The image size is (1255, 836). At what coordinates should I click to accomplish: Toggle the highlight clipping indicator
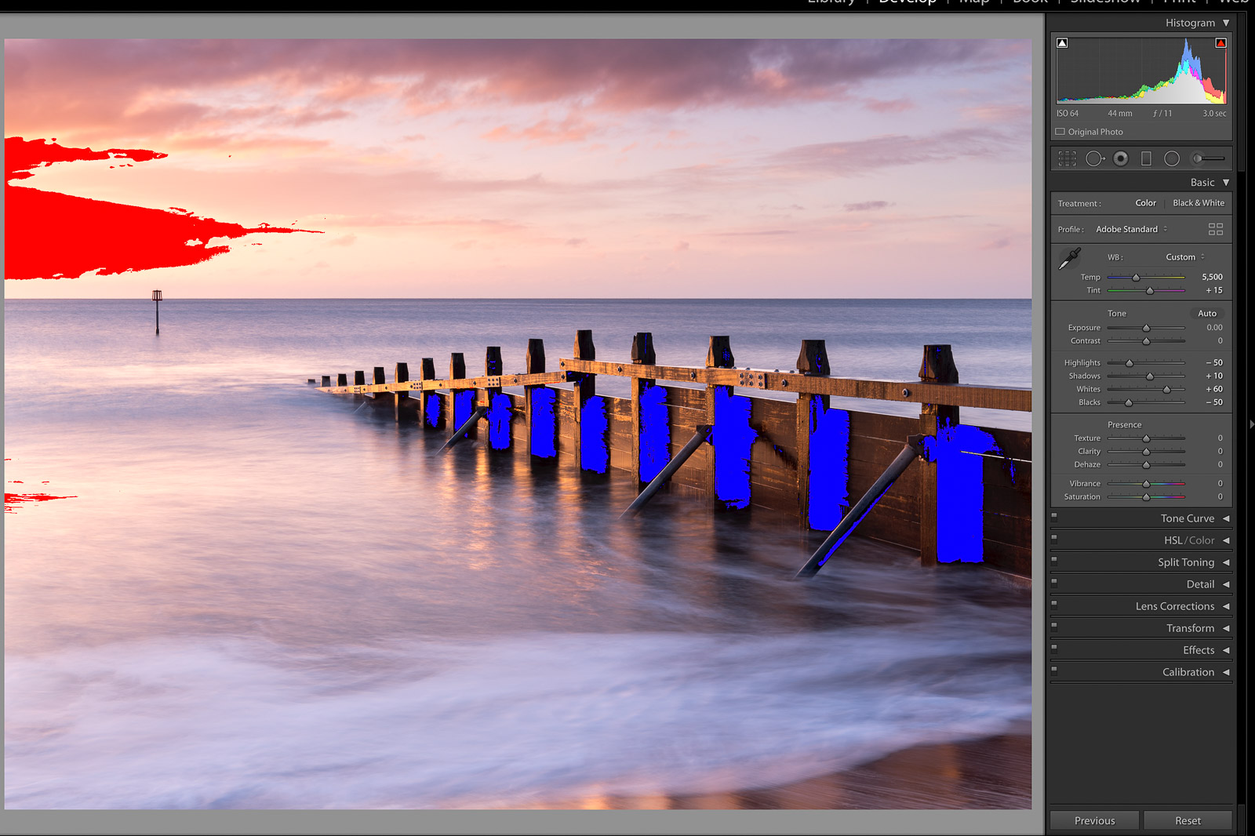coord(1220,43)
